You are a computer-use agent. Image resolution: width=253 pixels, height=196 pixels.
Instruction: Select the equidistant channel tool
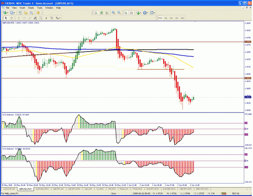[x=35, y=18]
